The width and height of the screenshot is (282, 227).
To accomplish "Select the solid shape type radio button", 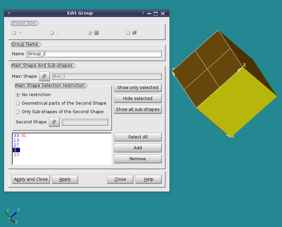I will pos(128,33).
